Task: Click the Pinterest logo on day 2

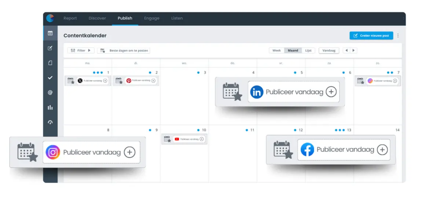Action: click(x=129, y=81)
